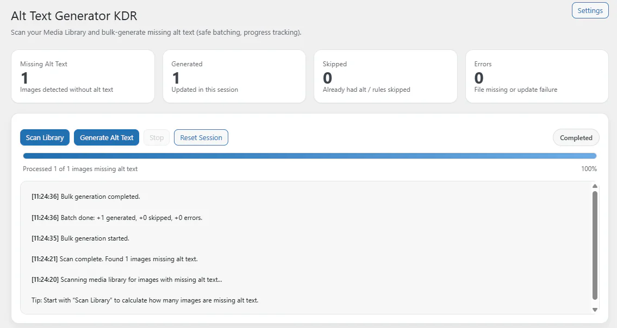This screenshot has width=617, height=328.
Task: Click the "Batch done" log entry
Action: (x=117, y=218)
